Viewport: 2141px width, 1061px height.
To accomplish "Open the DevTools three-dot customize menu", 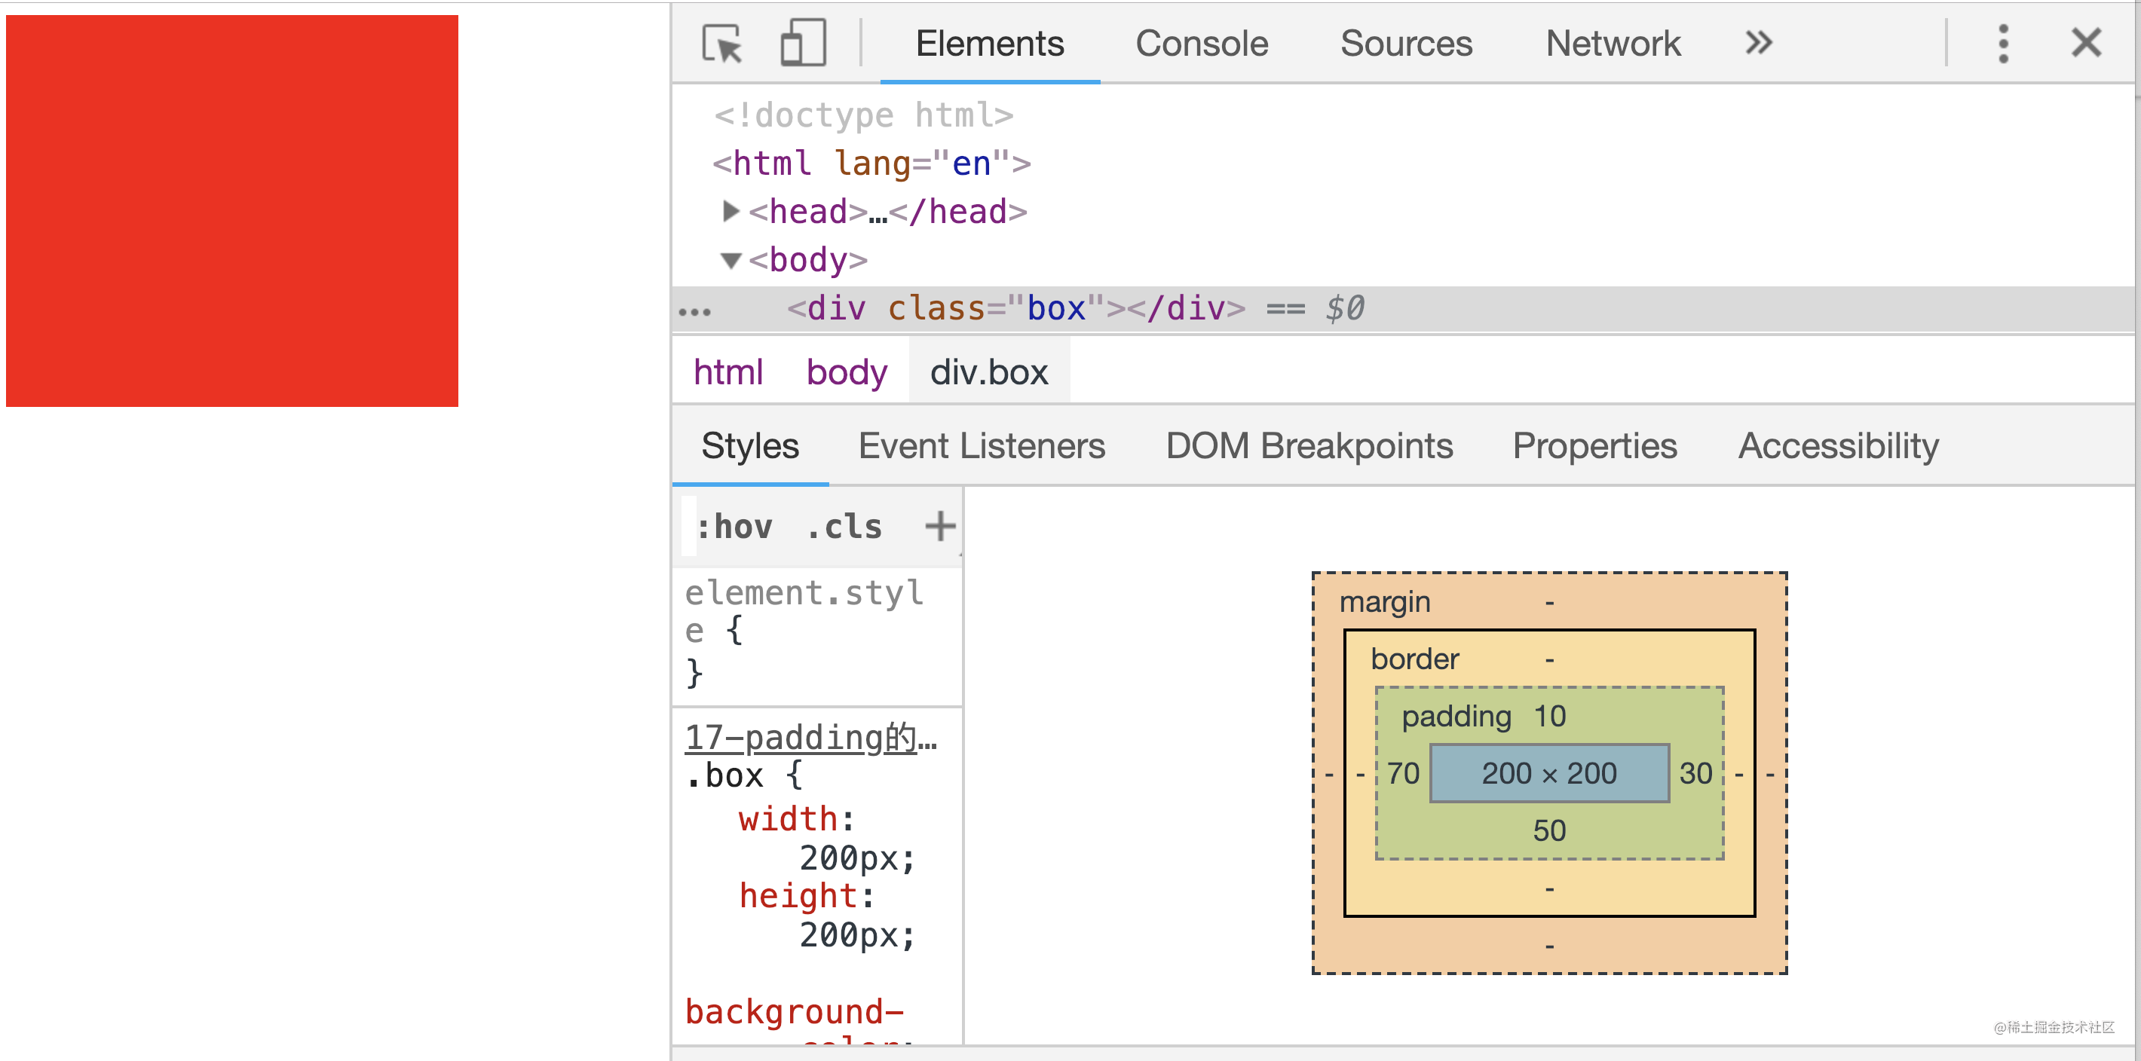I will [x=2003, y=43].
